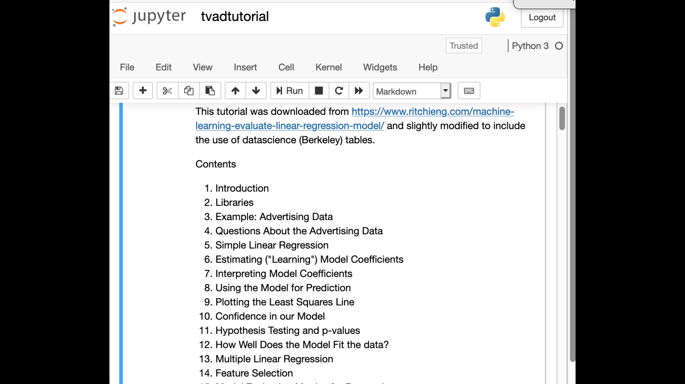The width and height of the screenshot is (685, 384).
Task: Open the Markdown cell type dropdown
Action: pyautogui.click(x=412, y=91)
